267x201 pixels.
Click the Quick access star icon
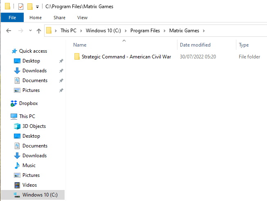(x=14, y=51)
